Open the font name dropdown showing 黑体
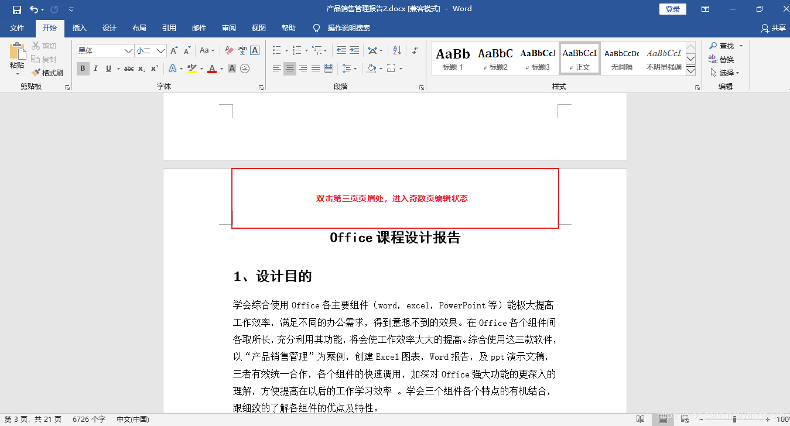 tap(129, 51)
